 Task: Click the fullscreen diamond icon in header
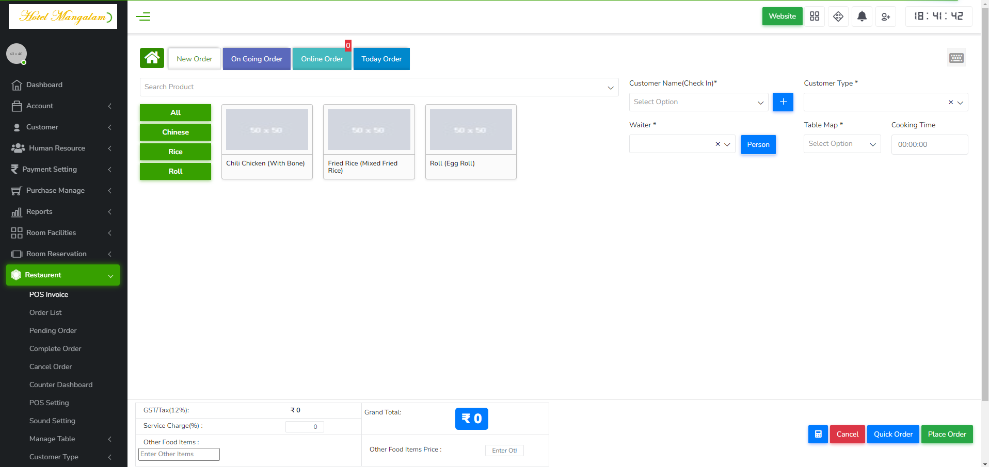coord(838,16)
